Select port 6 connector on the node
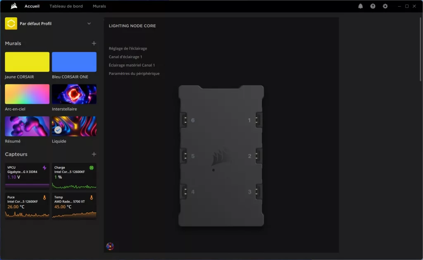This screenshot has height=260, width=423. click(184, 120)
